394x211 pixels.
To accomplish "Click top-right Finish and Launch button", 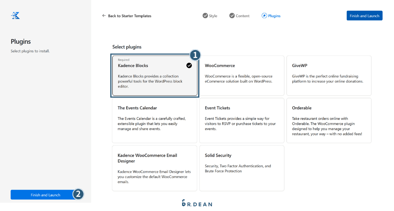I will (364, 16).
